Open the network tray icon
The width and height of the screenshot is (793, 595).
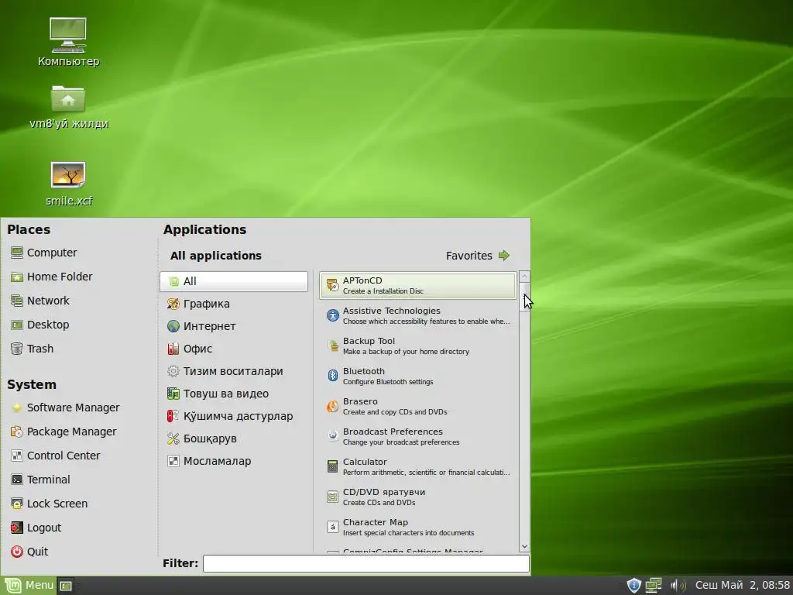pyautogui.click(x=654, y=586)
